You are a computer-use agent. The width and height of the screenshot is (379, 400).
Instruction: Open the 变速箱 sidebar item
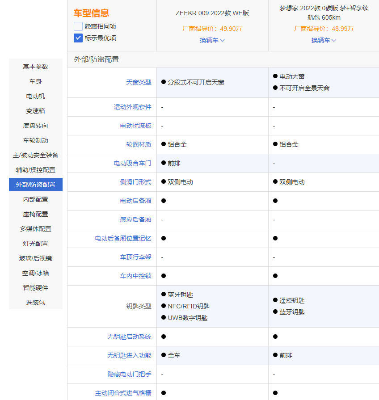click(36, 111)
